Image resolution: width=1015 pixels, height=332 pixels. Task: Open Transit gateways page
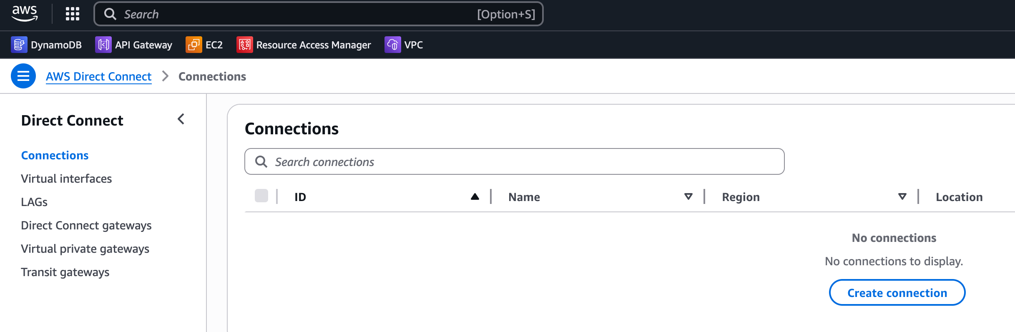coord(65,272)
